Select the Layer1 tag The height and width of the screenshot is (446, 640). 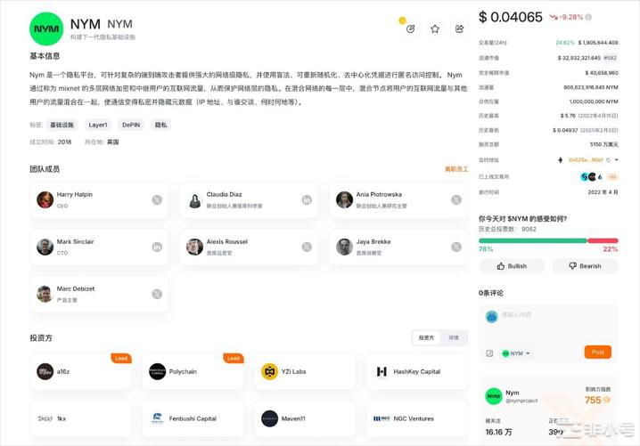point(98,125)
